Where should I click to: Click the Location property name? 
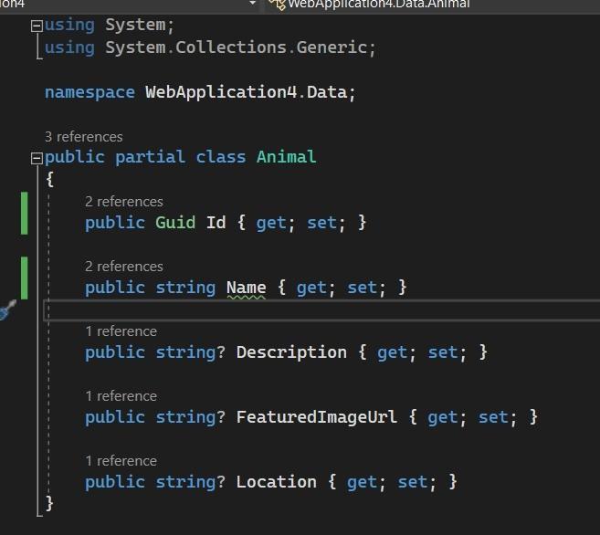point(277,482)
